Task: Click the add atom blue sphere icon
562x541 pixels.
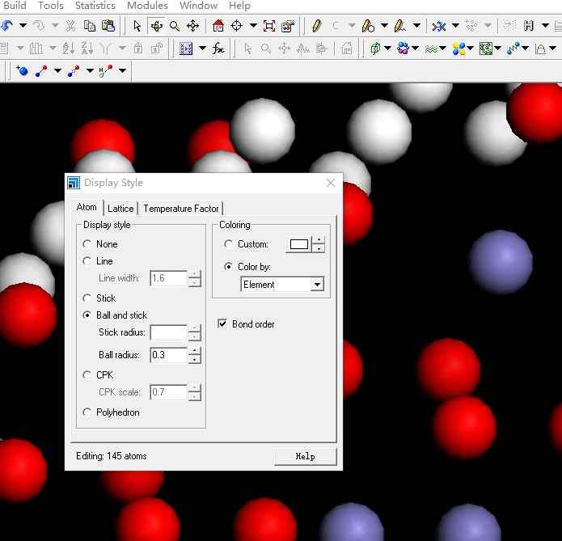Action: point(22,71)
